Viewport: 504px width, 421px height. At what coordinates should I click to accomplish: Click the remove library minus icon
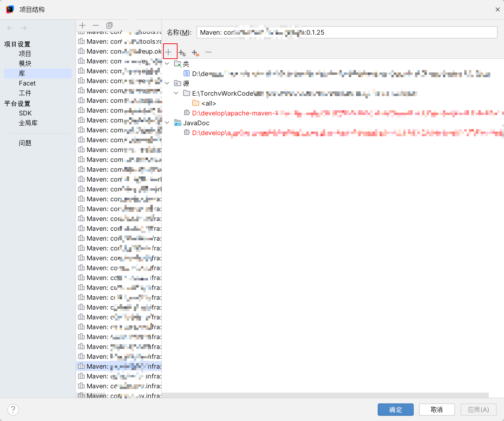coord(96,25)
